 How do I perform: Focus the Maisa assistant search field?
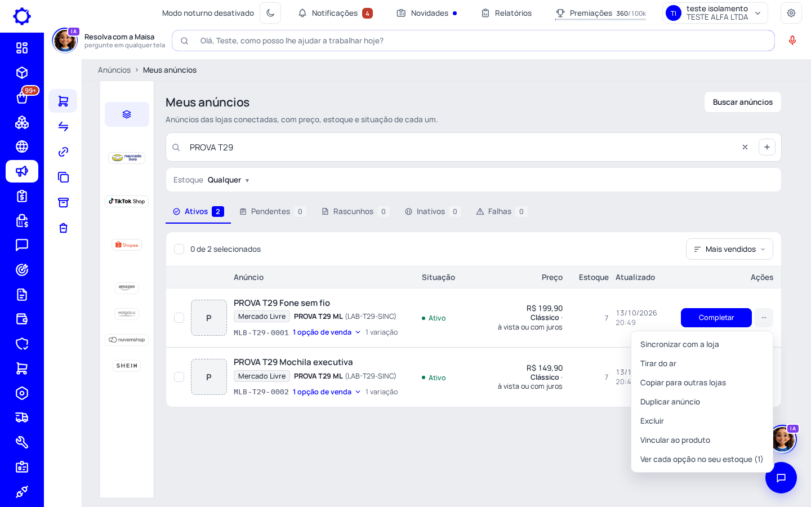click(x=473, y=41)
